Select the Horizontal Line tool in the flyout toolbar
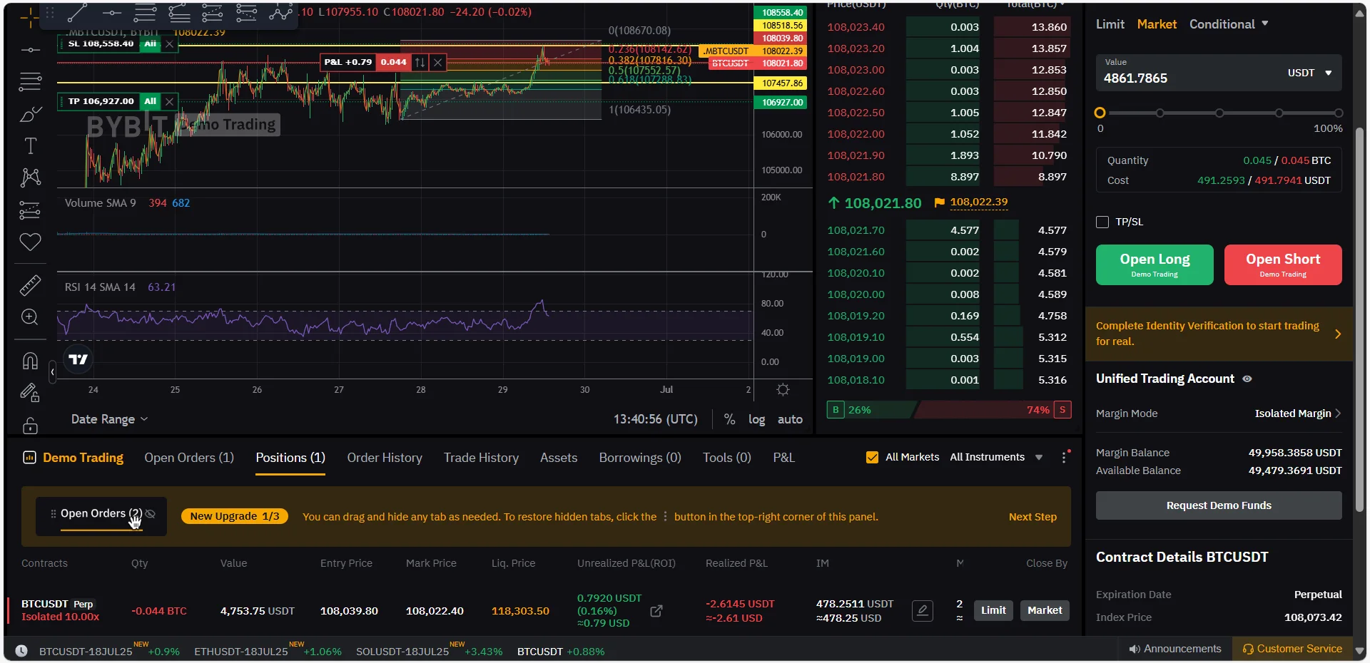This screenshot has height=663, width=1370. pos(111,14)
